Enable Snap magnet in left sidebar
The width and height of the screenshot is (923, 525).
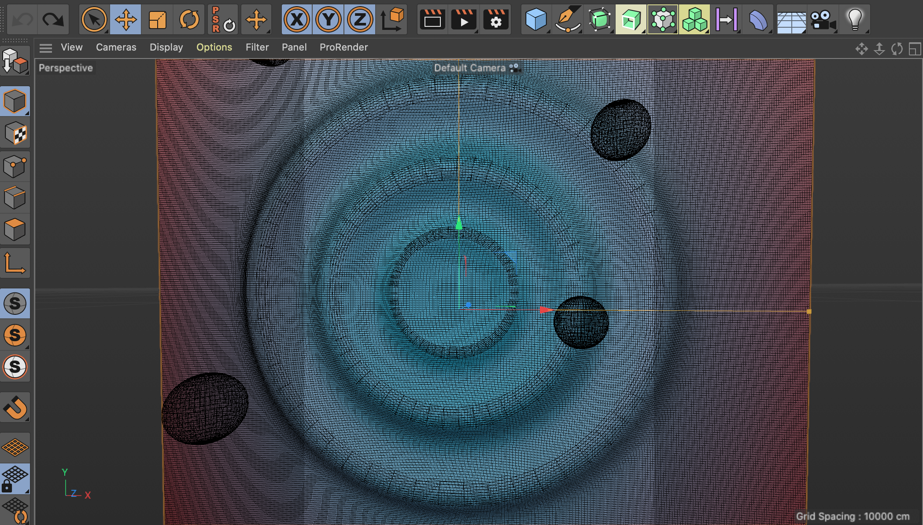(x=15, y=408)
